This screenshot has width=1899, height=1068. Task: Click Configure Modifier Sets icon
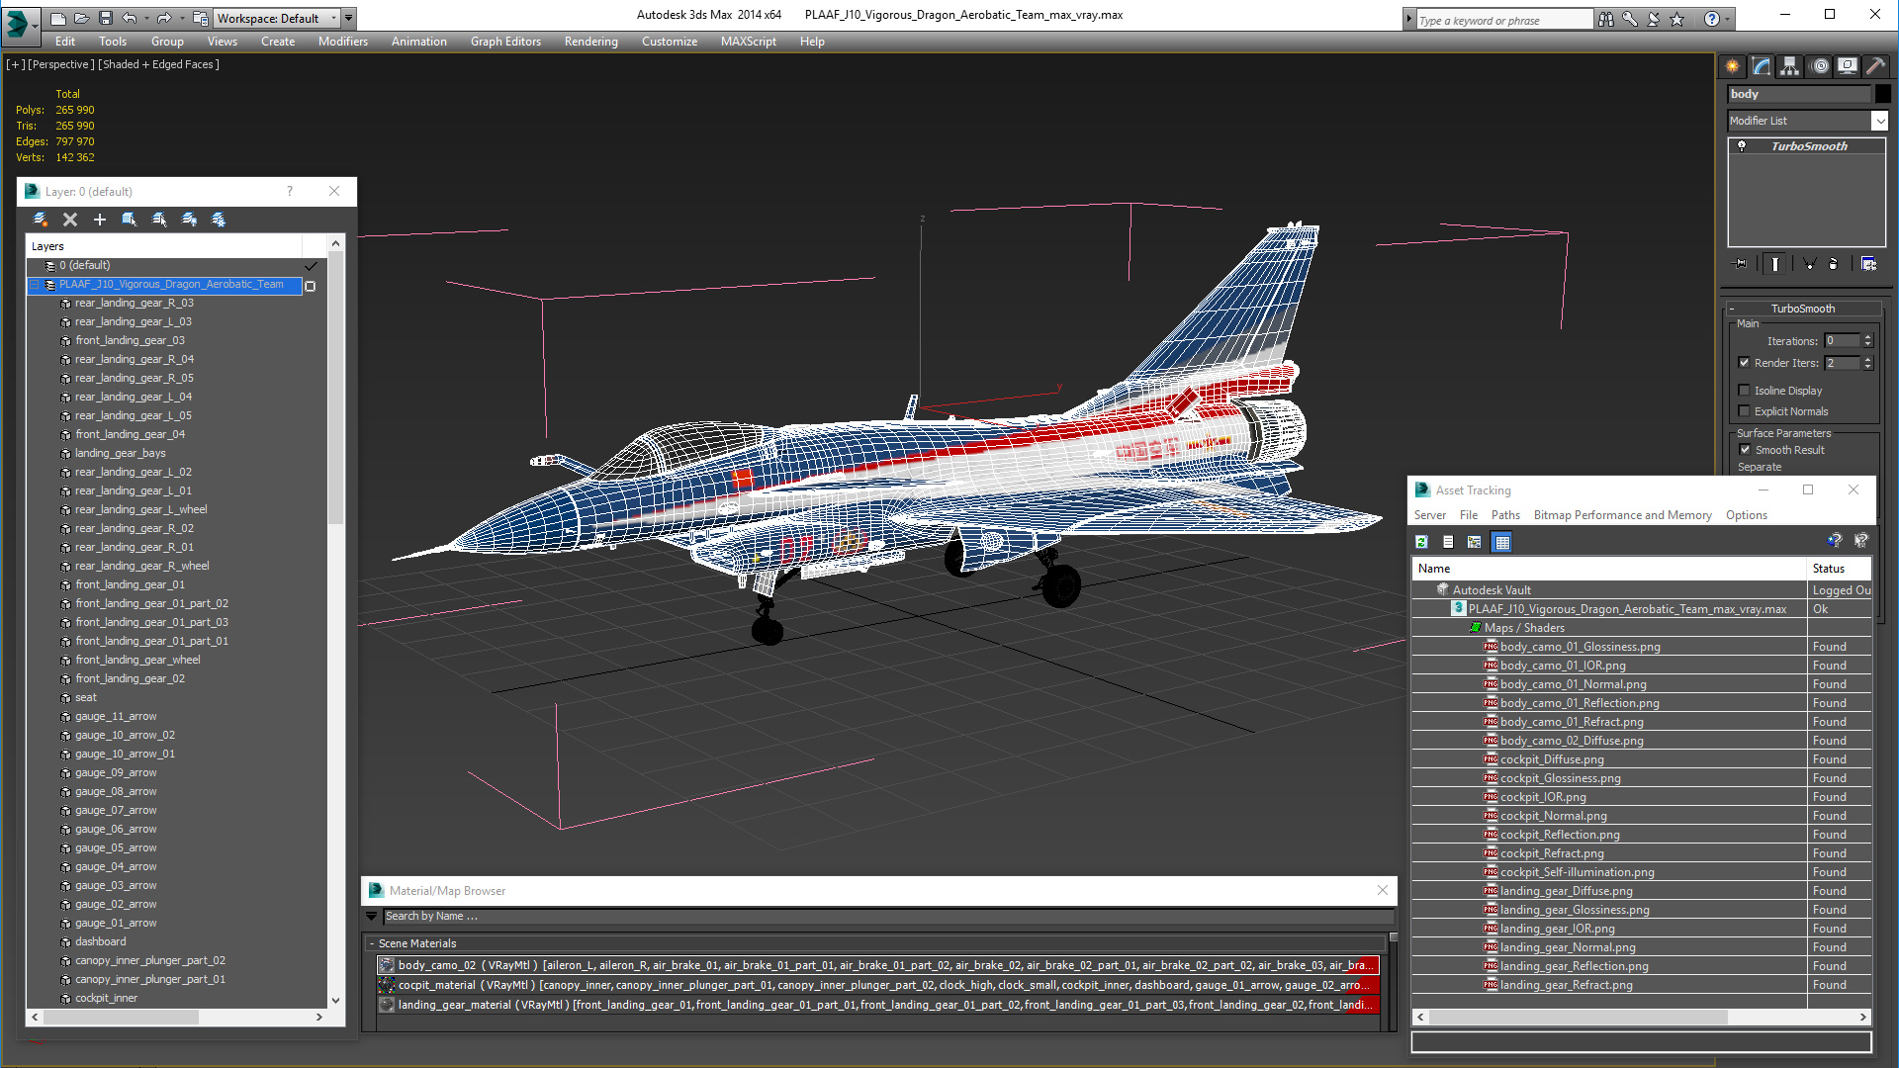click(1868, 264)
